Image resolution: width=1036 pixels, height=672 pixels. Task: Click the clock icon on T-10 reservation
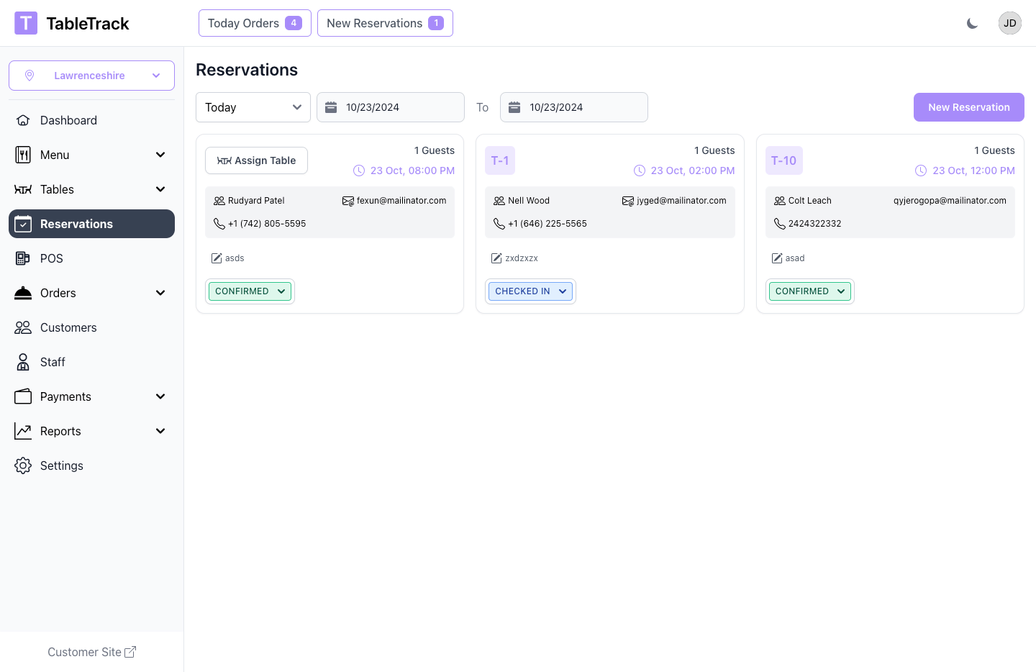921,171
